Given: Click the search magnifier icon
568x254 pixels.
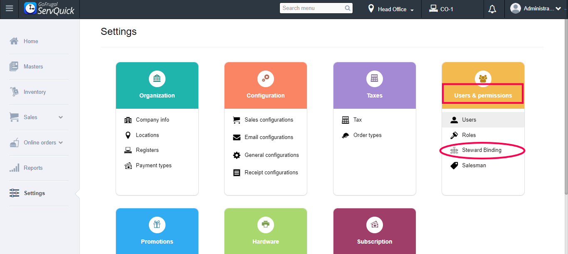Looking at the screenshot, I should tap(348, 8).
